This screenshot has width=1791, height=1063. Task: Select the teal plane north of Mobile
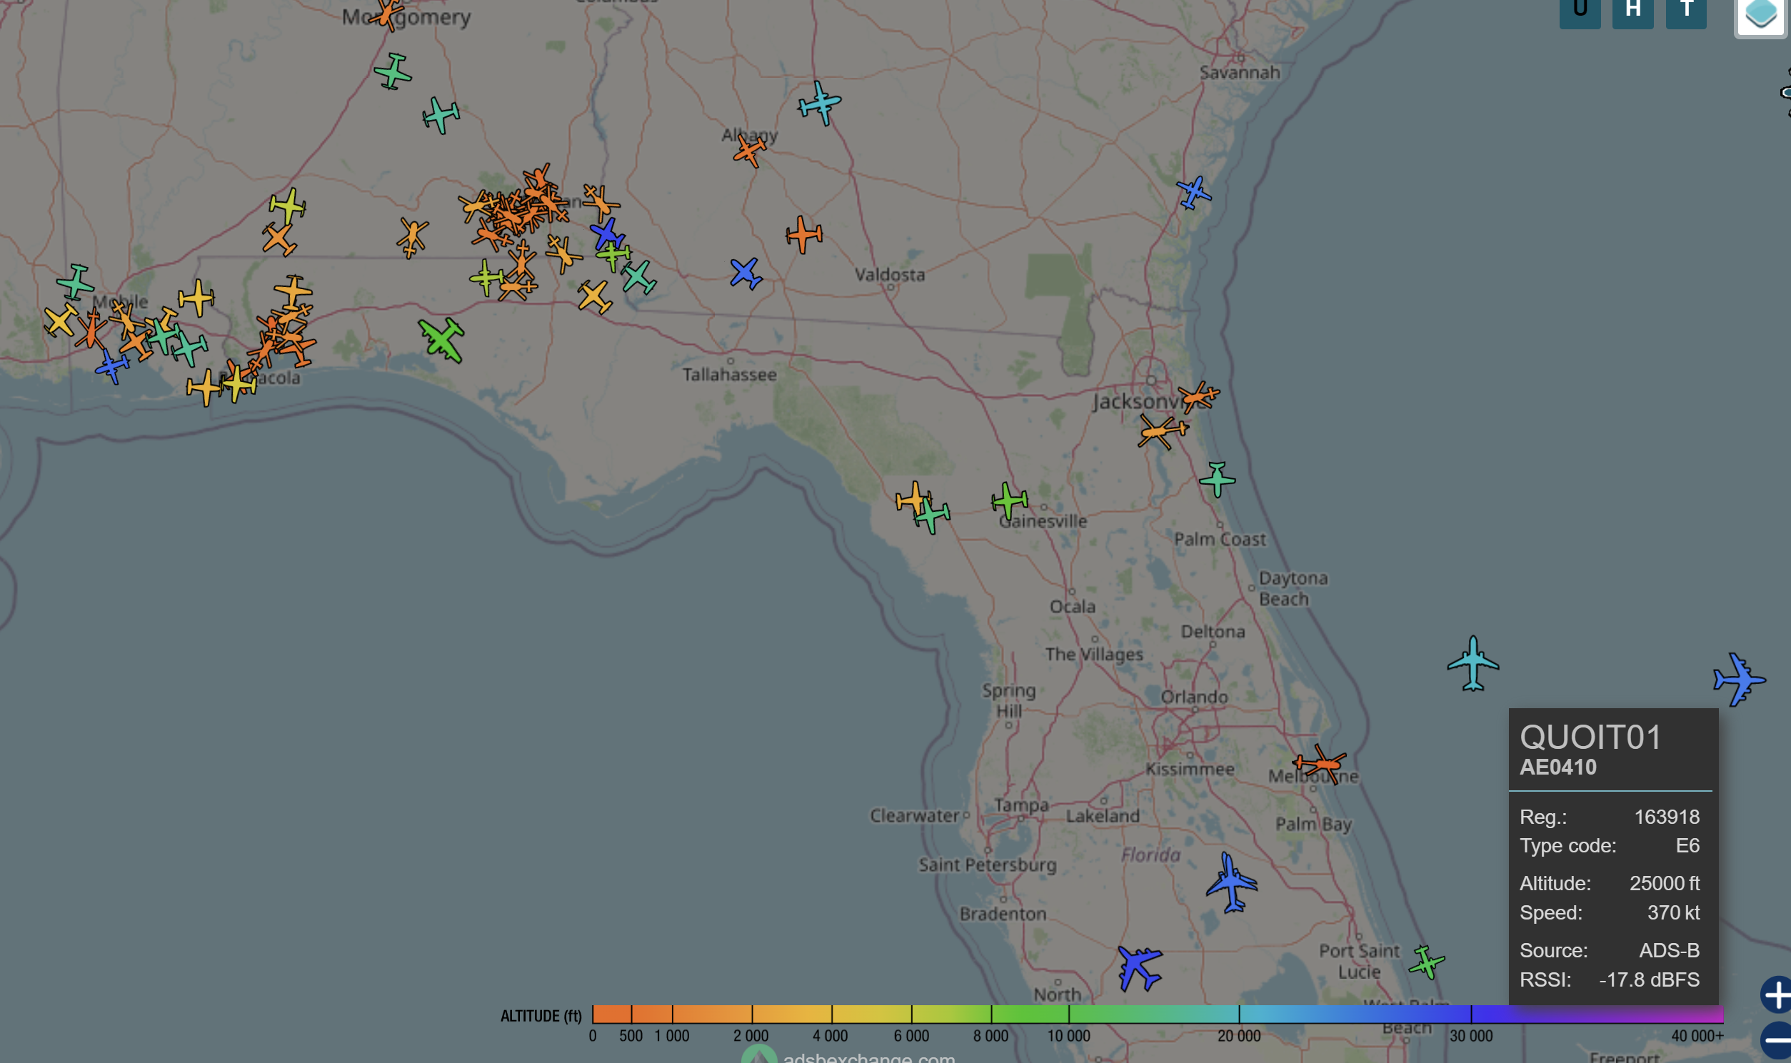click(x=75, y=281)
